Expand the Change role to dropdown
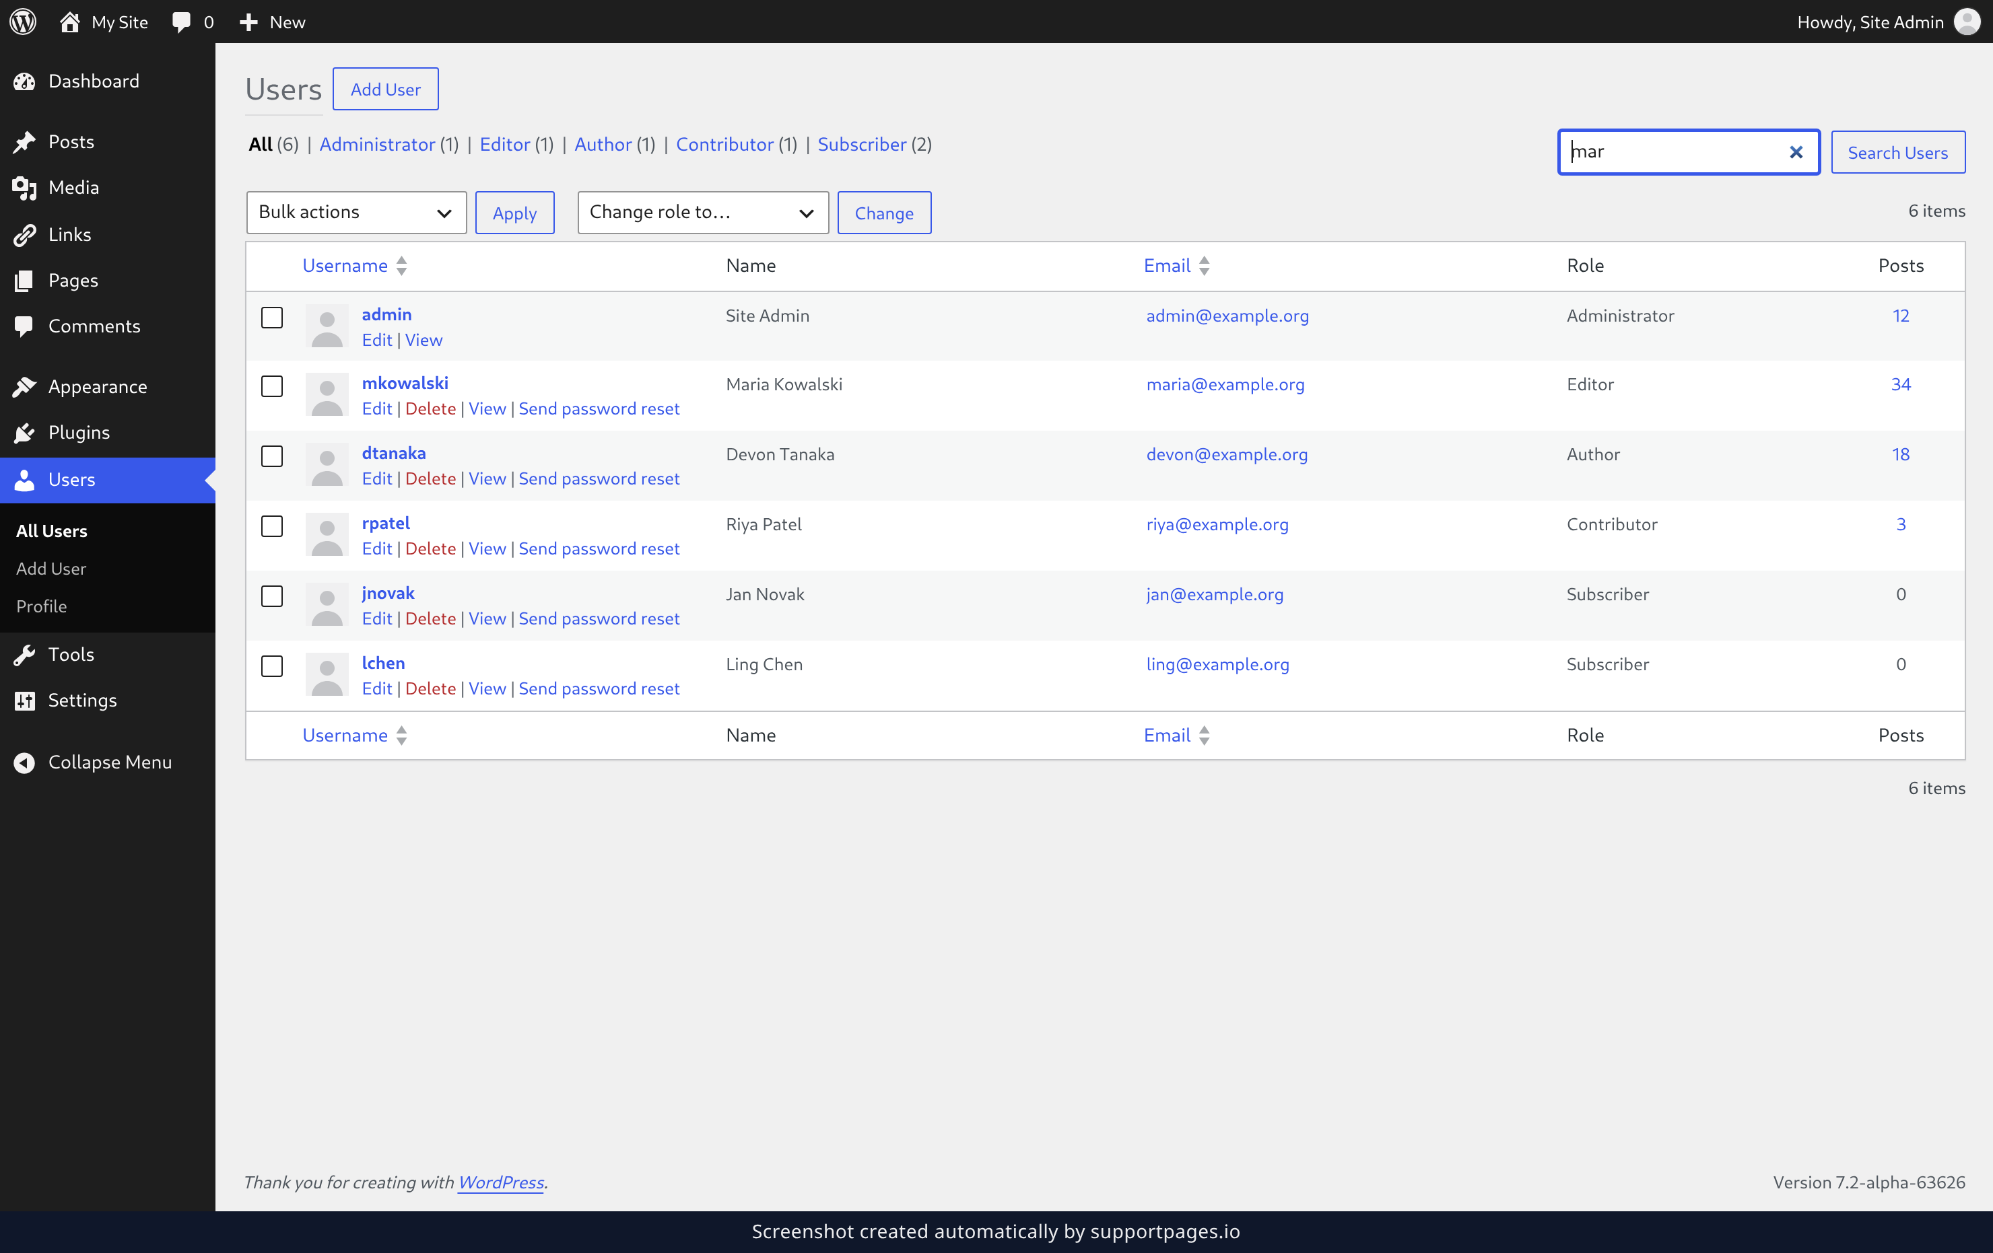Viewport: 1993px width, 1253px height. (x=703, y=213)
